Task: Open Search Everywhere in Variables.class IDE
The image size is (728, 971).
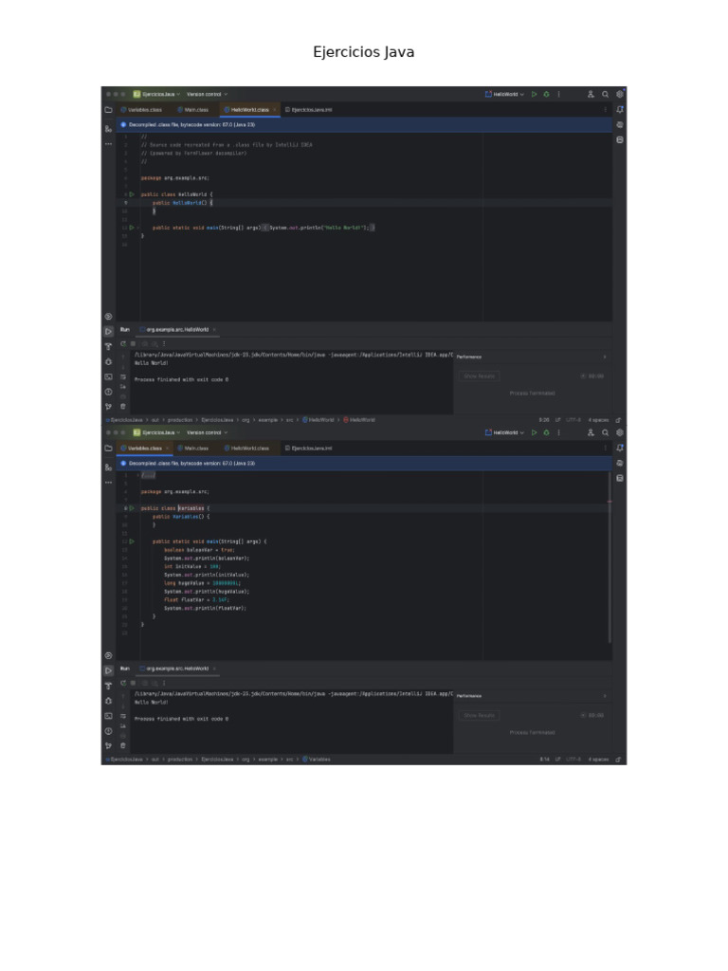Action: tap(605, 432)
